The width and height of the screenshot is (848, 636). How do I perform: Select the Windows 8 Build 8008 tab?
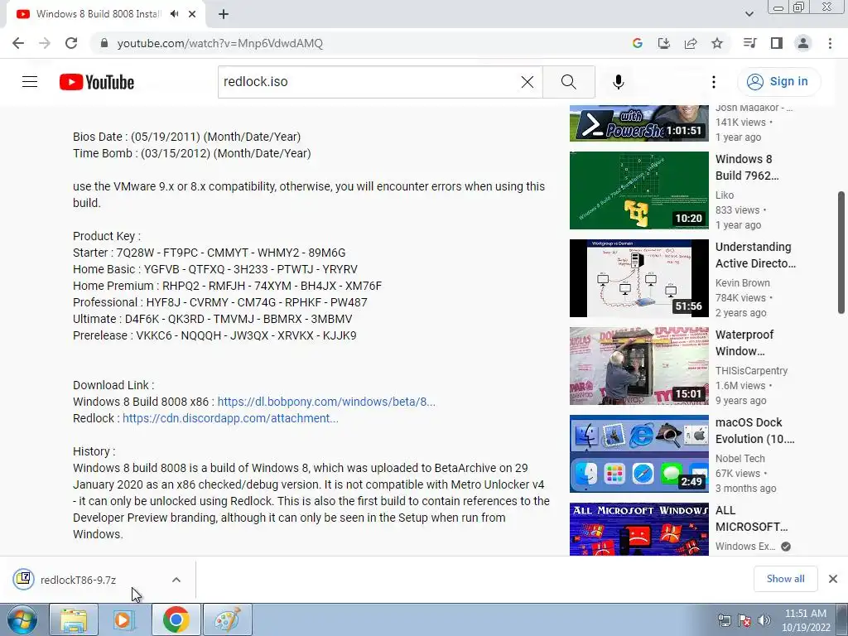click(98, 14)
